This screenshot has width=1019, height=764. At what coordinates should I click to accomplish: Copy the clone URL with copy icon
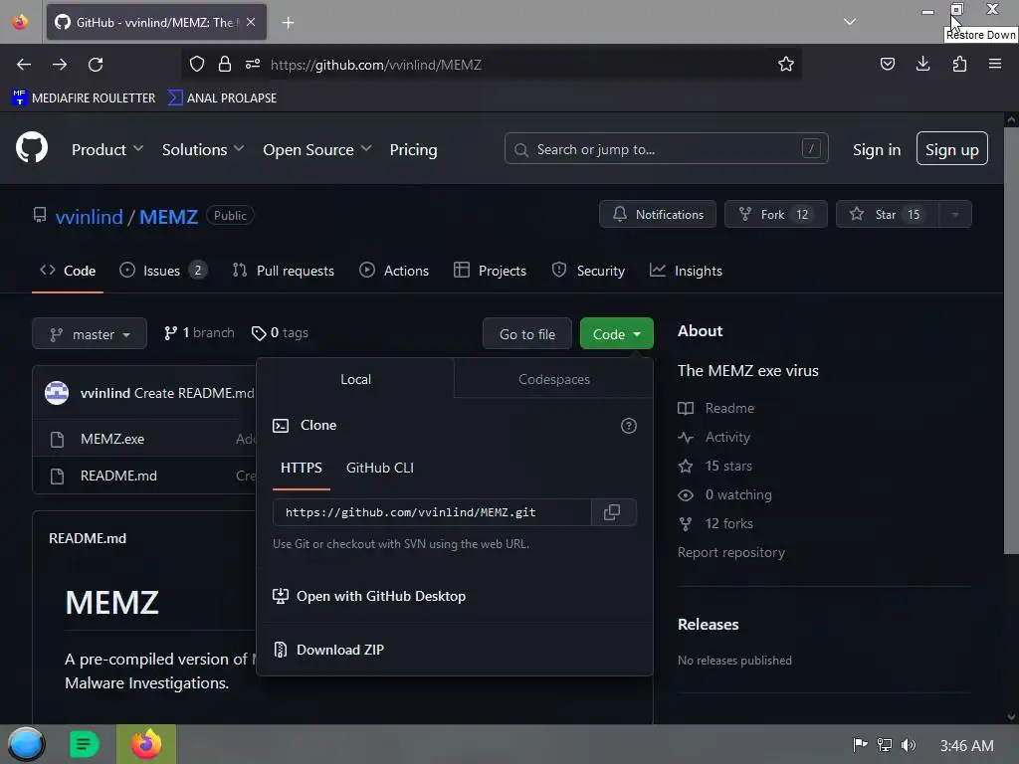click(x=612, y=512)
